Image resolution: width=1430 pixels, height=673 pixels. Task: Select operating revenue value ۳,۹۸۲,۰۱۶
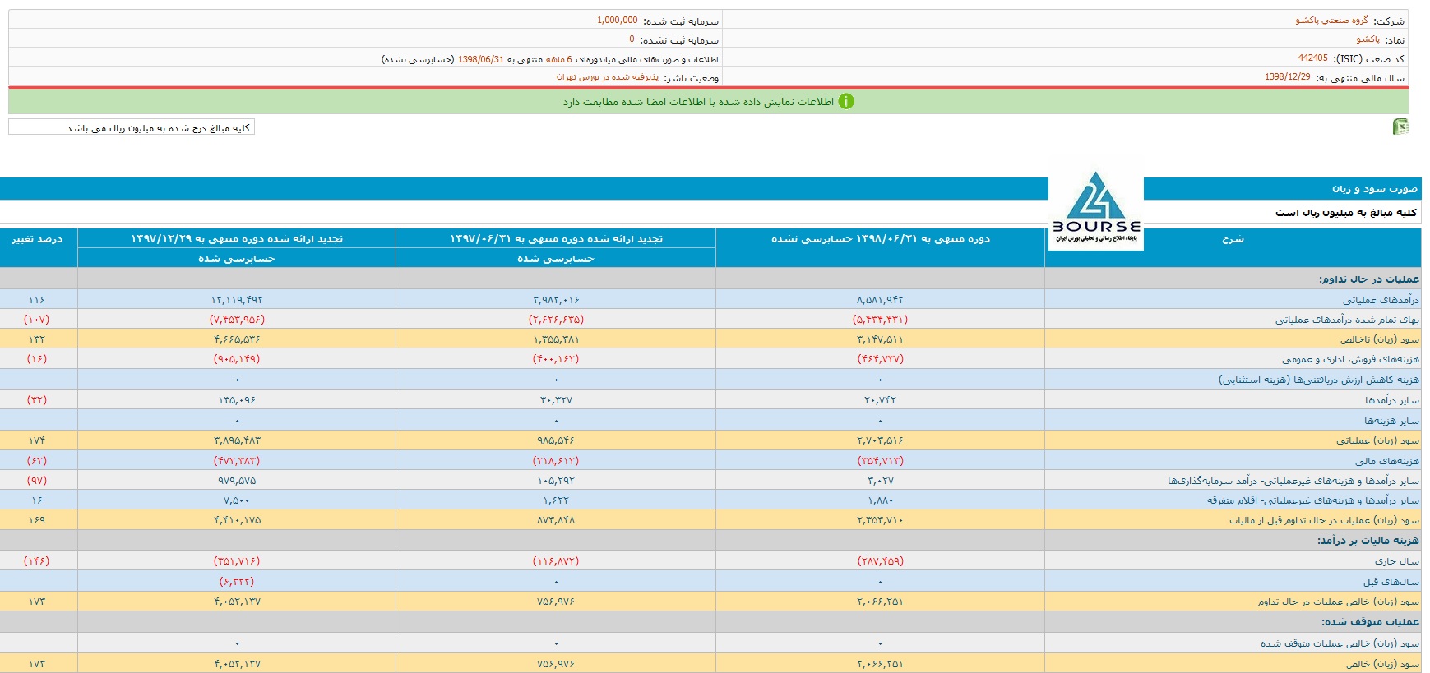coord(556,300)
